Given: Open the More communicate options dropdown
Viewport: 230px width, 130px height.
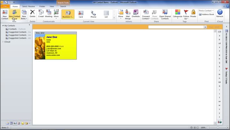Looking at the screenshot, I should pyautogui.click(x=56, y=14).
